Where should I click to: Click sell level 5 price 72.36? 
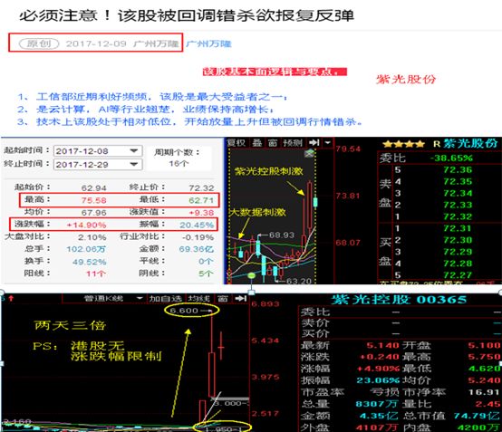pos(458,169)
